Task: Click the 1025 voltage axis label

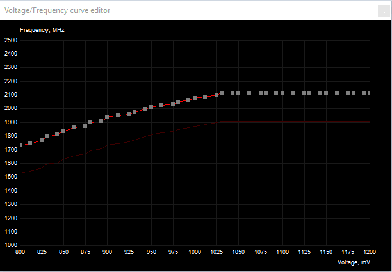Action: click(x=216, y=252)
